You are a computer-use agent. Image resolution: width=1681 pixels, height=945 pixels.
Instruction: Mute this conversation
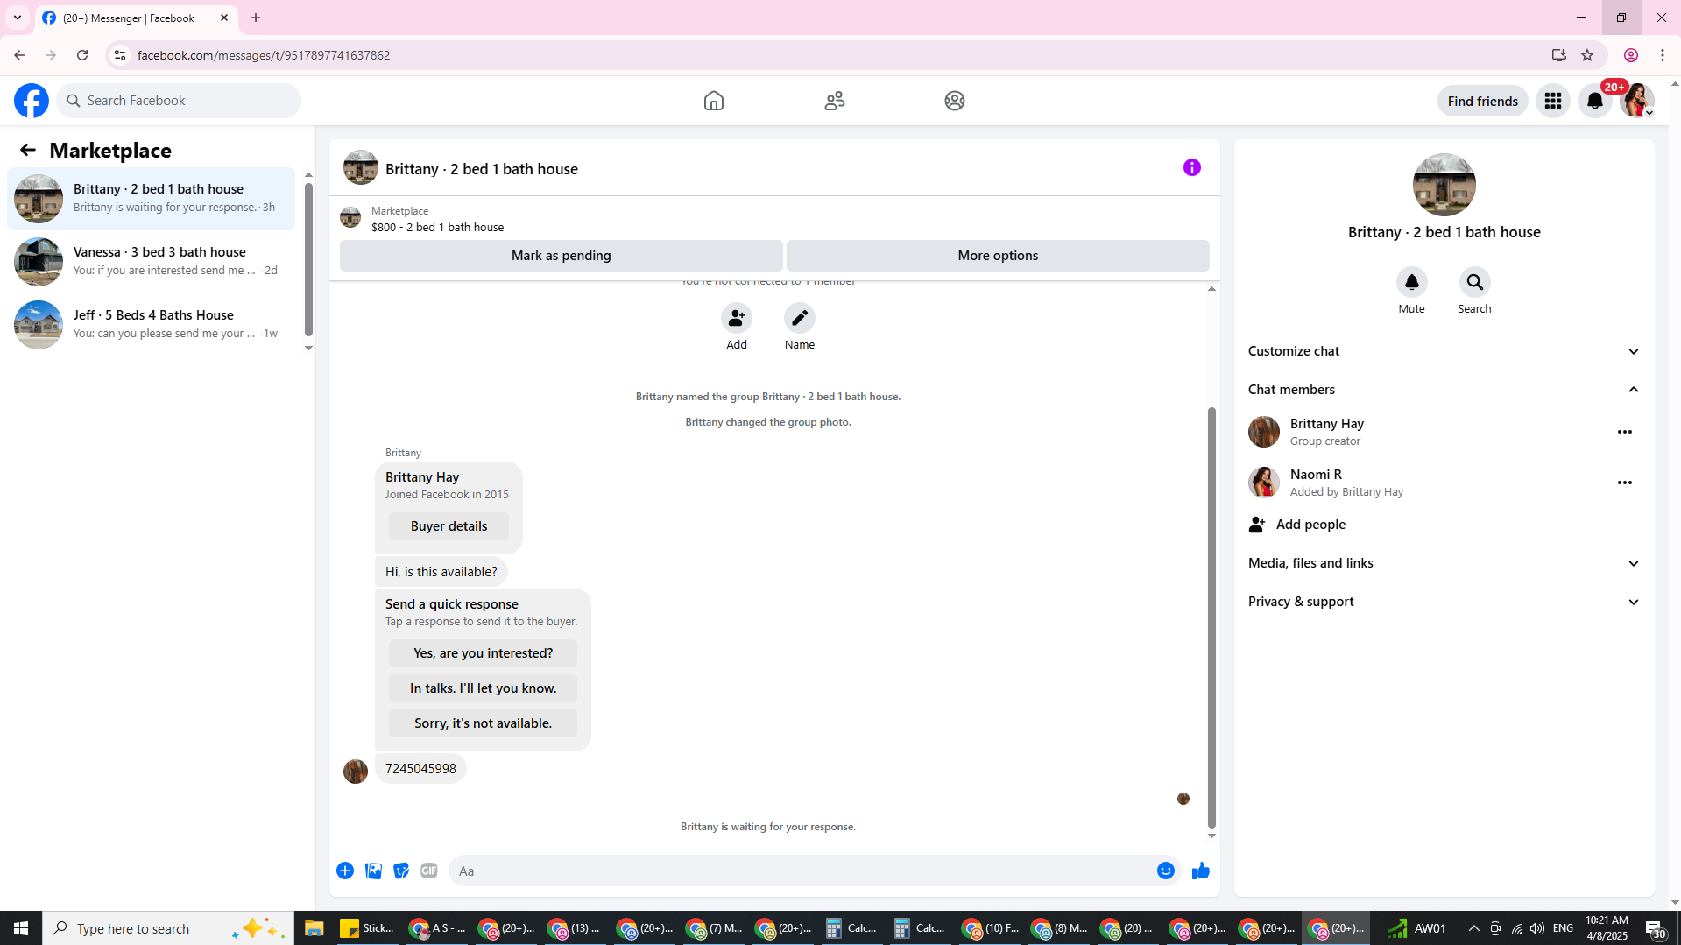pyautogui.click(x=1411, y=282)
